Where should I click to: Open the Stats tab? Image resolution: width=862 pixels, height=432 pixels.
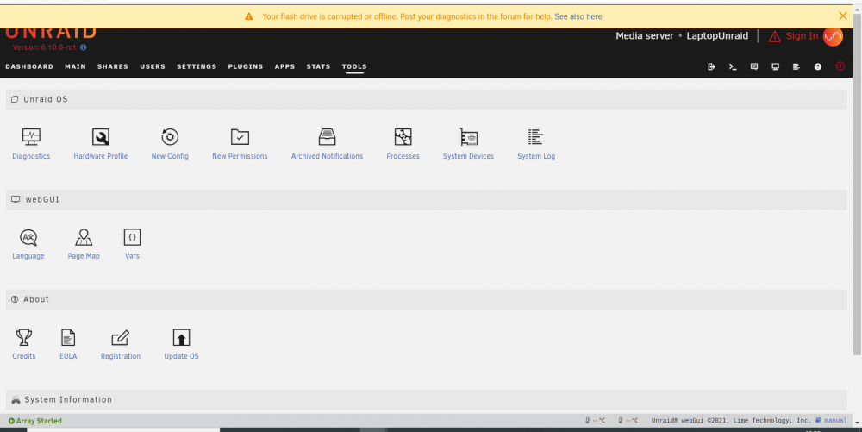click(x=318, y=66)
